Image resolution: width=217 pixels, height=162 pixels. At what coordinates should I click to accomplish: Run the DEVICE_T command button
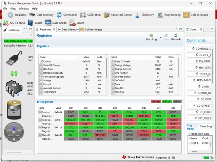199,55
